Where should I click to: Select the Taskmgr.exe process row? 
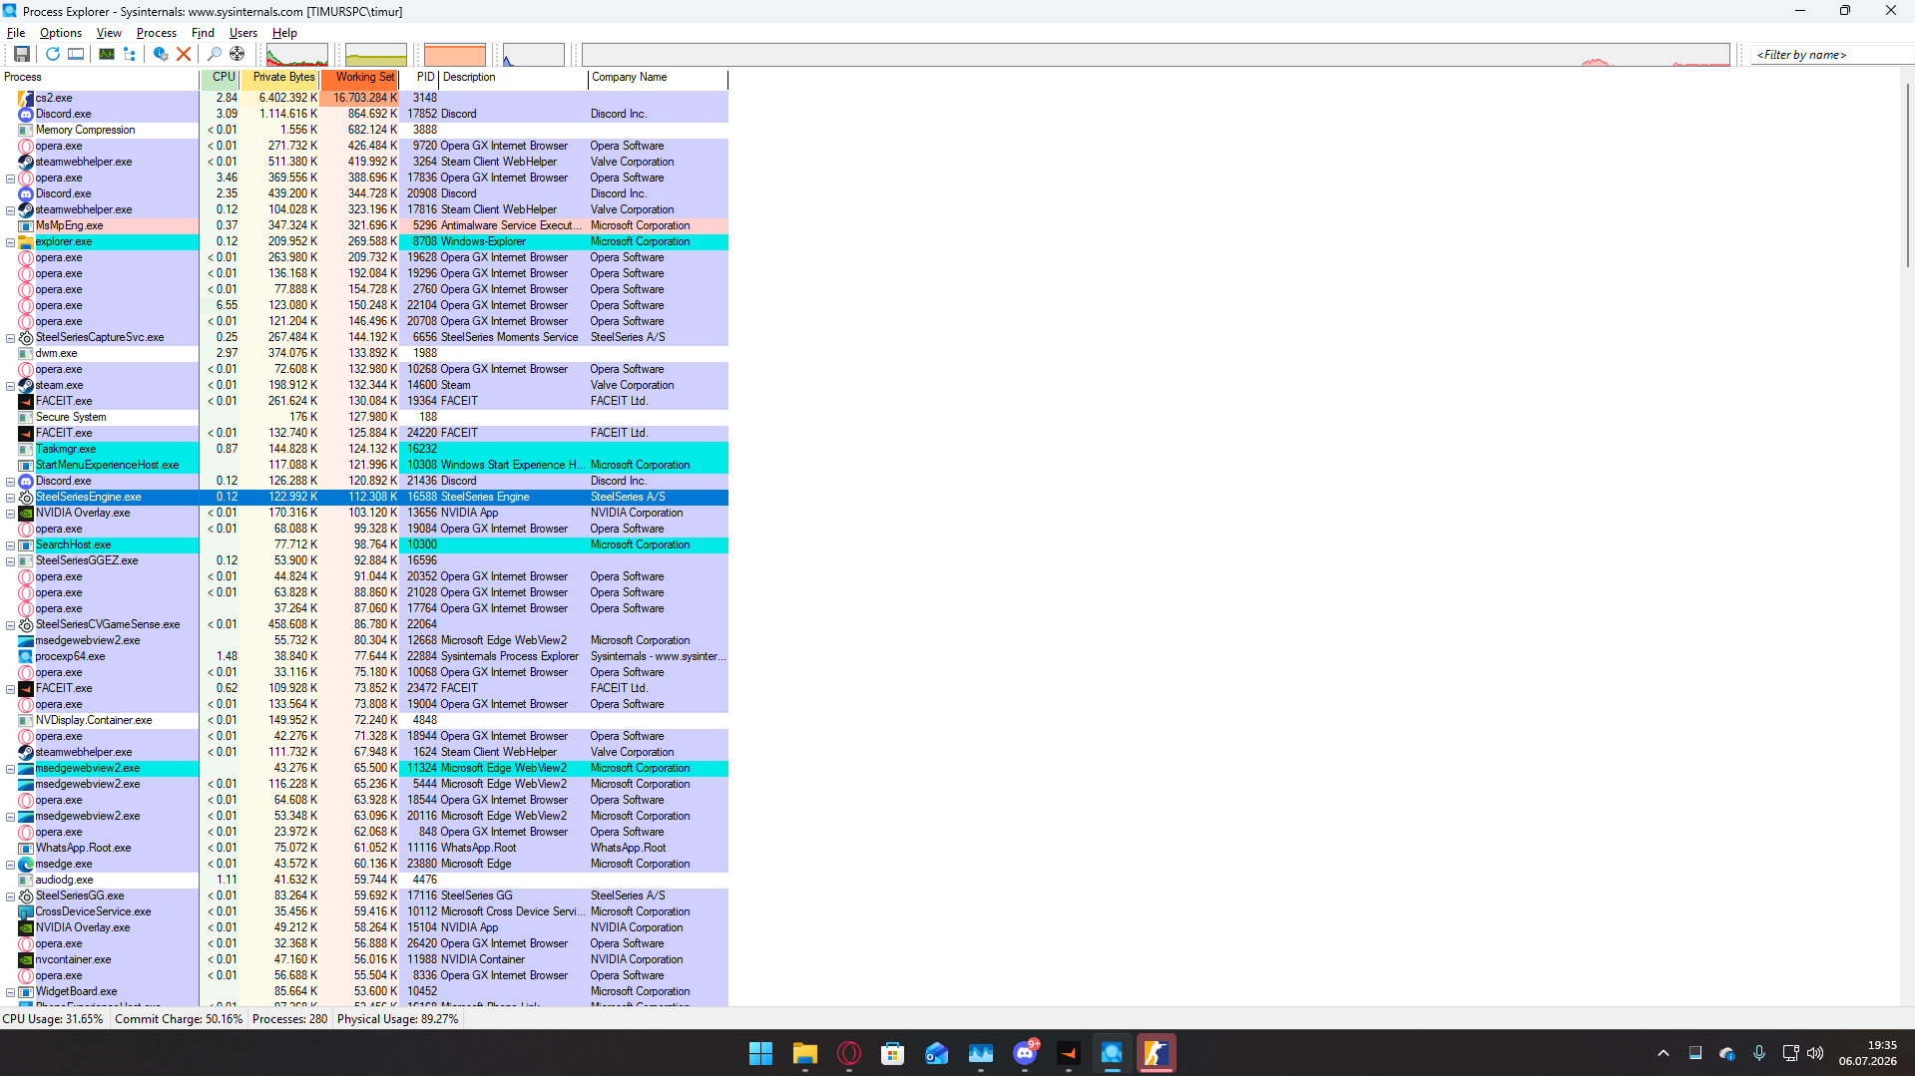pyautogui.click(x=364, y=449)
